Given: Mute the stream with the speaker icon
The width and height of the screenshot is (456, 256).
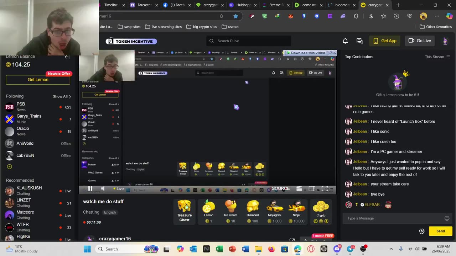Looking at the screenshot, I should point(103,189).
